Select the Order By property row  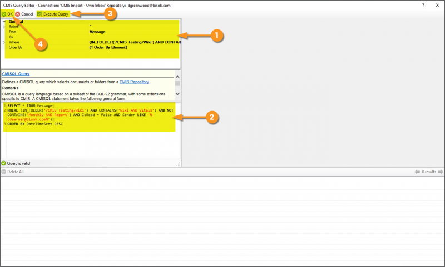pyautogui.click(x=92, y=47)
